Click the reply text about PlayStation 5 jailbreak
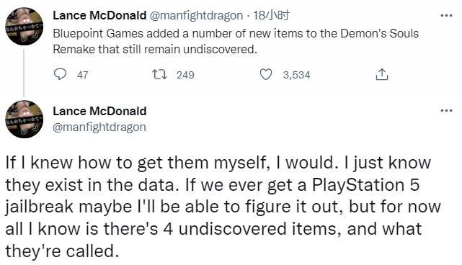The image size is (462, 265). coord(223,207)
